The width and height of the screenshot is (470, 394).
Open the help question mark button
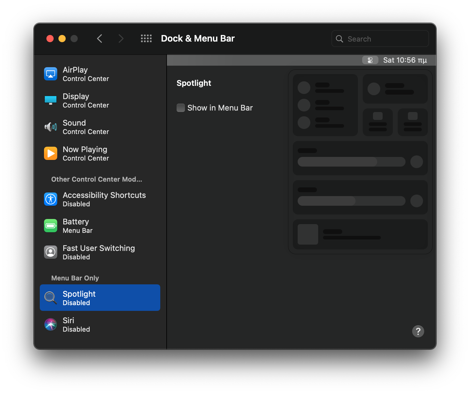click(418, 331)
